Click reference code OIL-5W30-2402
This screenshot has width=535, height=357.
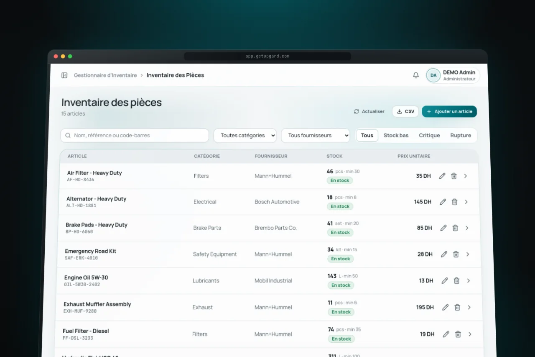tap(82, 285)
